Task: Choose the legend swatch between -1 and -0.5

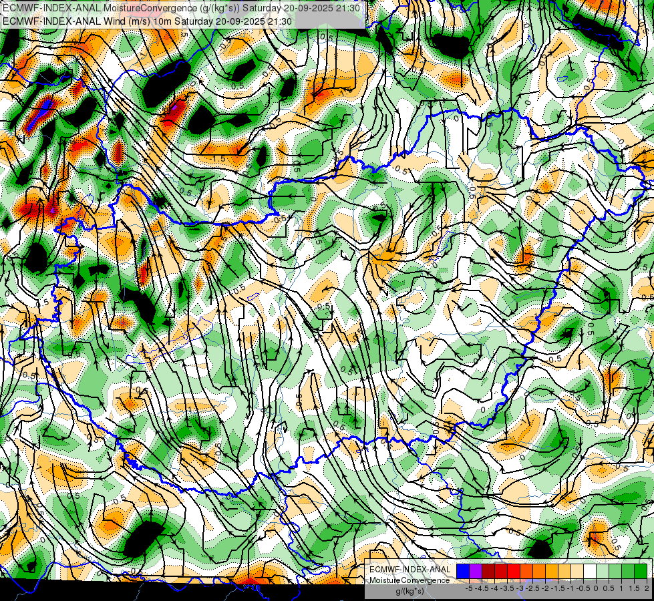Action: click(x=577, y=572)
